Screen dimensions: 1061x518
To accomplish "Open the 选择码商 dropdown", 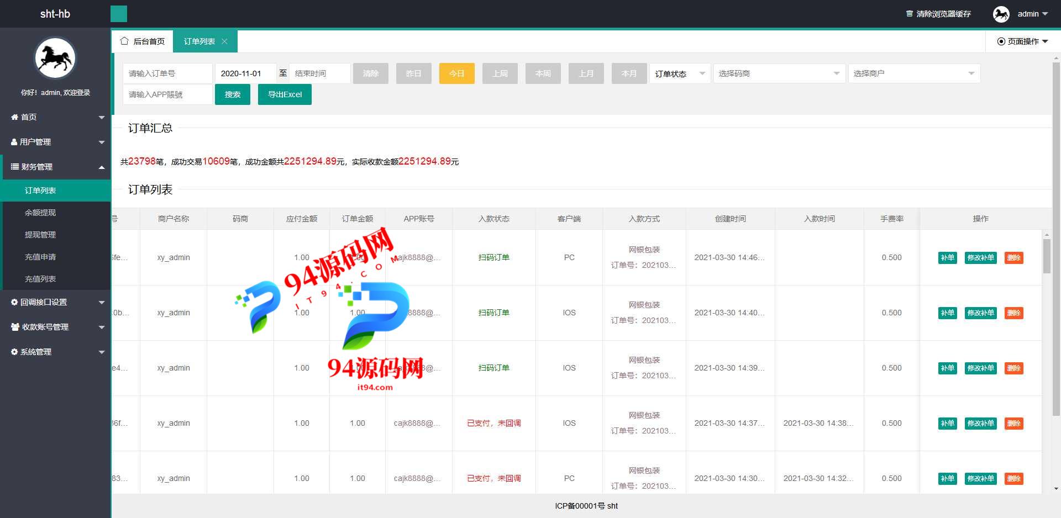I will coord(780,73).
